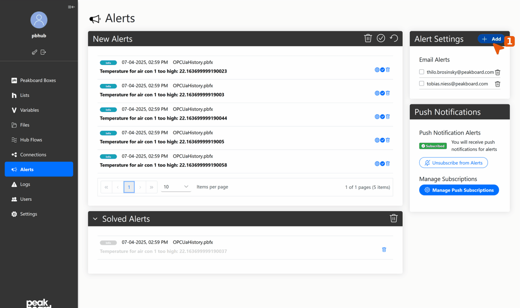Image resolution: width=520 pixels, height=308 pixels.
Task: Enable email alerts for thilo.brosinsky@peakboard.com
Action: coord(421,72)
